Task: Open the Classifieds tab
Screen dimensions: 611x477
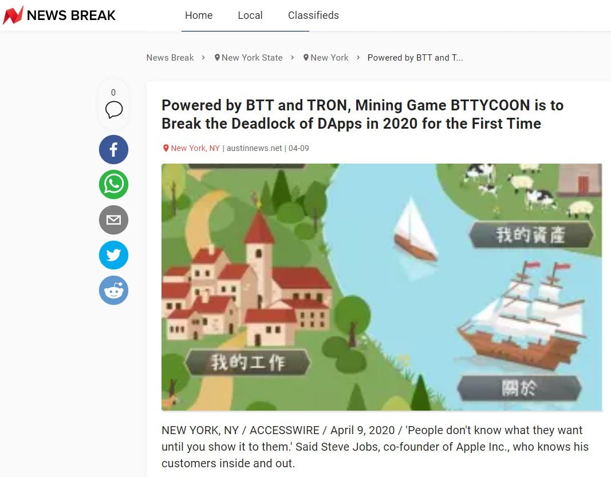Action: point(313,15)
